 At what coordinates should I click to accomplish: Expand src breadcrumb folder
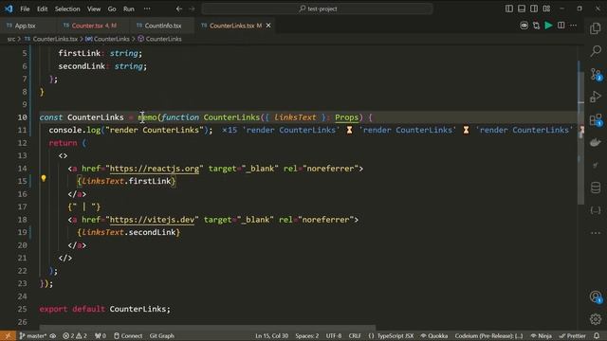click(x=11, y=39)
